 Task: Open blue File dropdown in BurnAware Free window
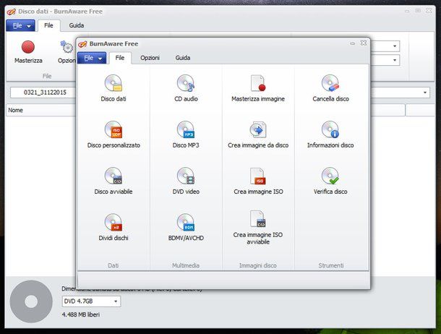pos(92,58)
